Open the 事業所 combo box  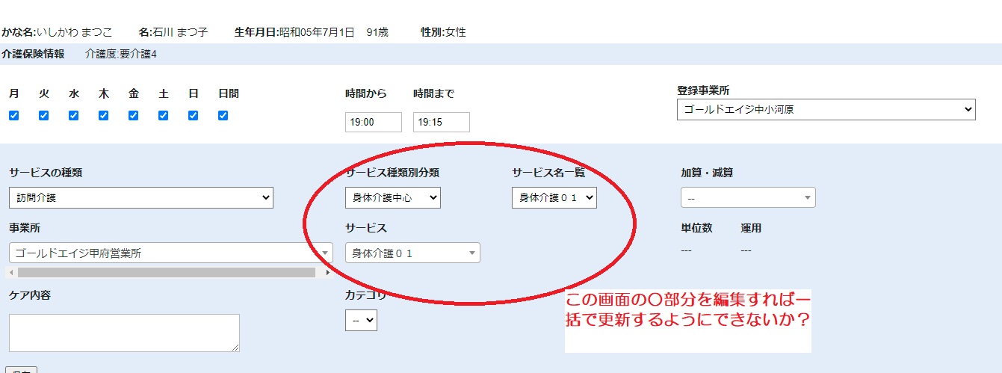tap(170, 253)
